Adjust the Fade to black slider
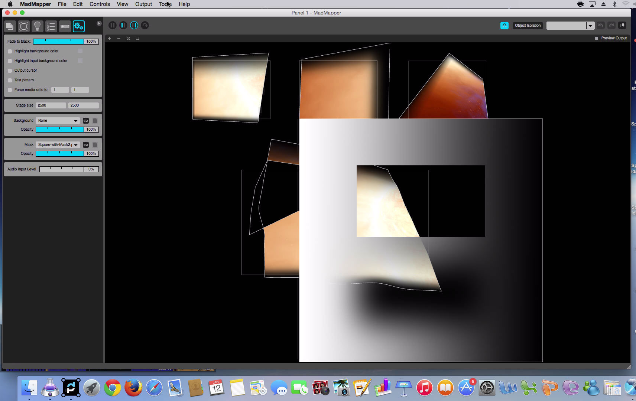636x401 pixels. 58,42
